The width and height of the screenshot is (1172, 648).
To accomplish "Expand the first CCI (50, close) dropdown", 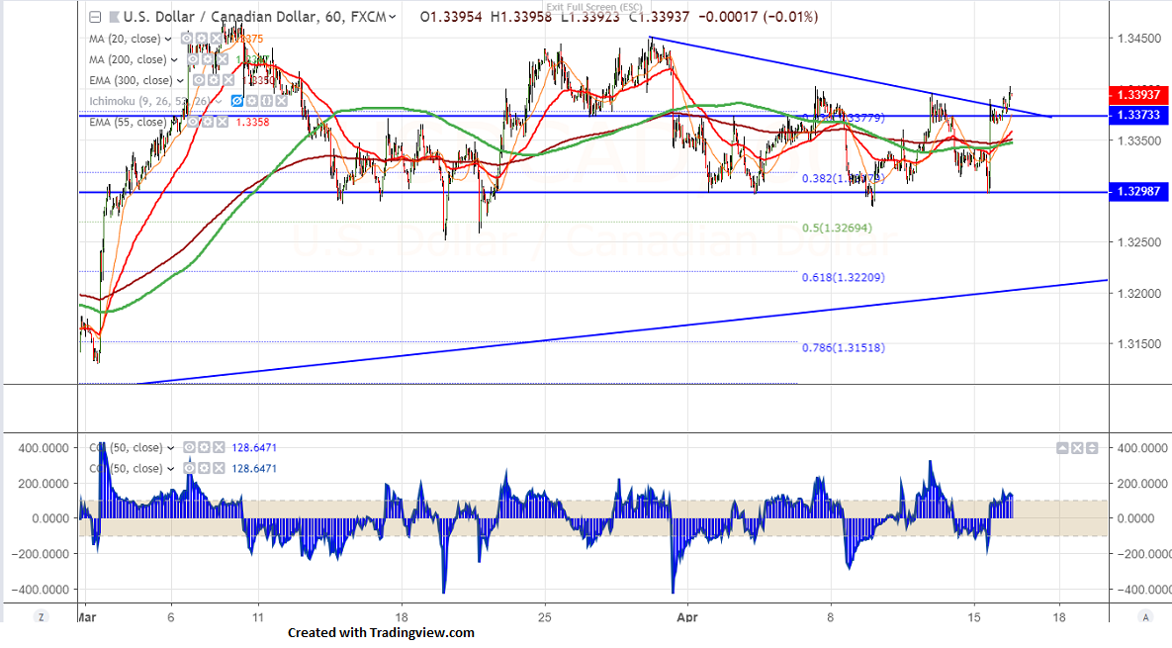I will tap(171, 448).
